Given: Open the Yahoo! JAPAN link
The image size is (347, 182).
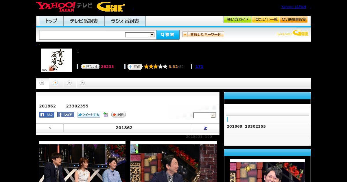Looking at the screenshot, I should coord(294,7).
